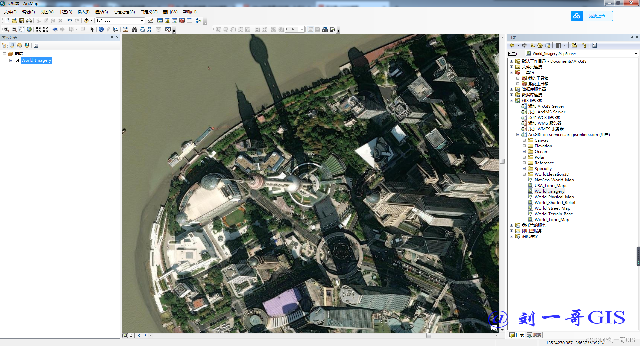
Task: Switch to List By Visibility
Action: coord(20,45)
